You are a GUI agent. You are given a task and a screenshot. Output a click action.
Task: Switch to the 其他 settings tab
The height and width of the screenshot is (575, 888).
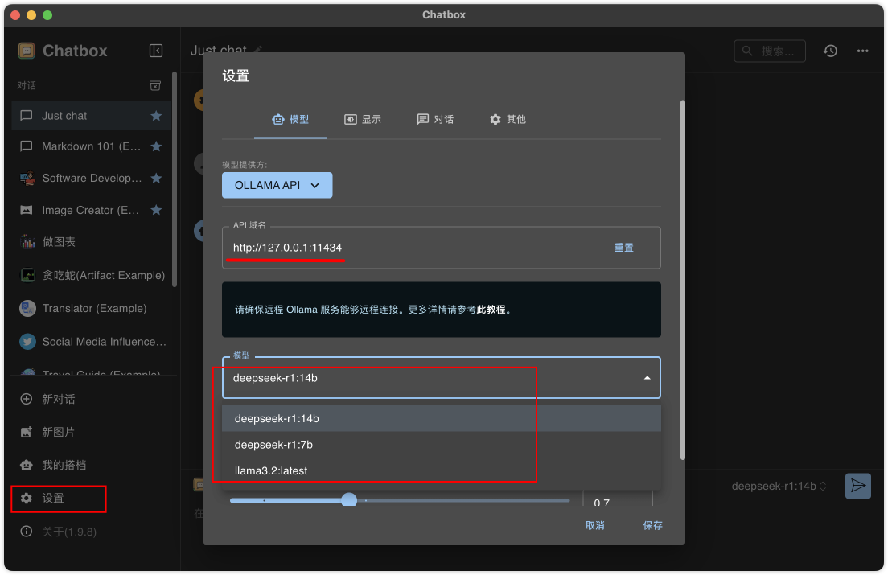point(508,119)
